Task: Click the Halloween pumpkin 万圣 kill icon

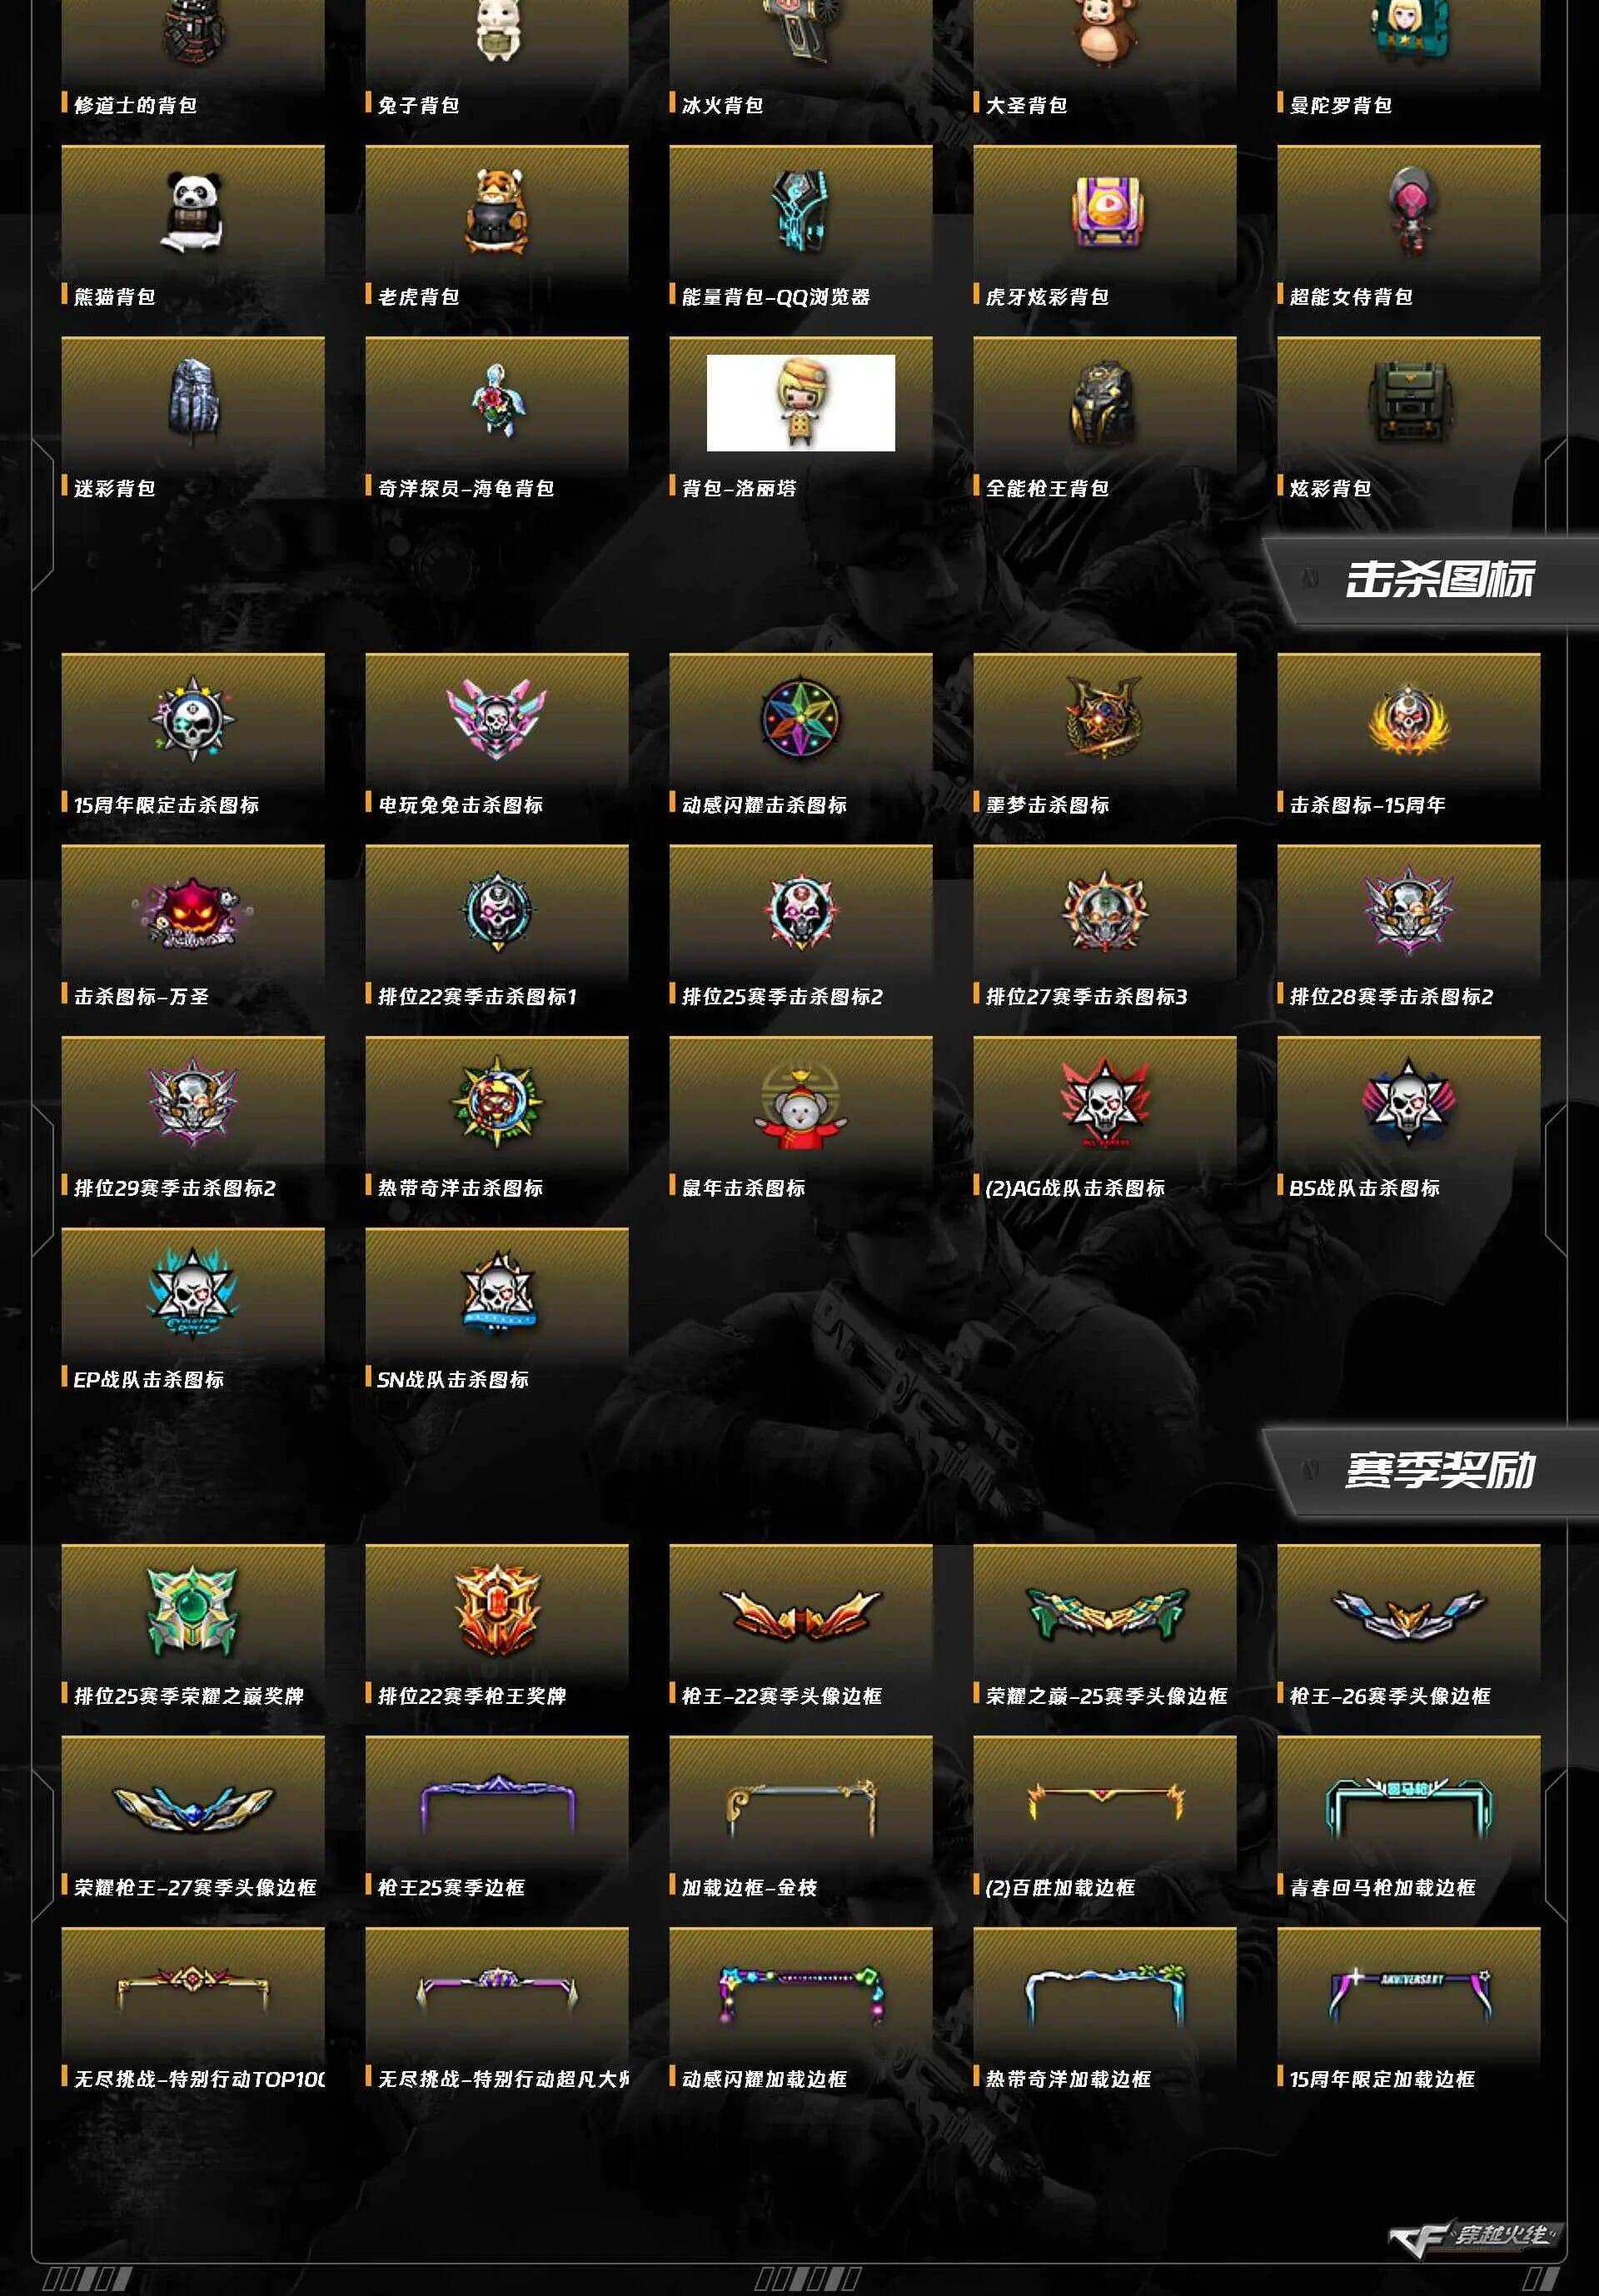Action: 193,911
